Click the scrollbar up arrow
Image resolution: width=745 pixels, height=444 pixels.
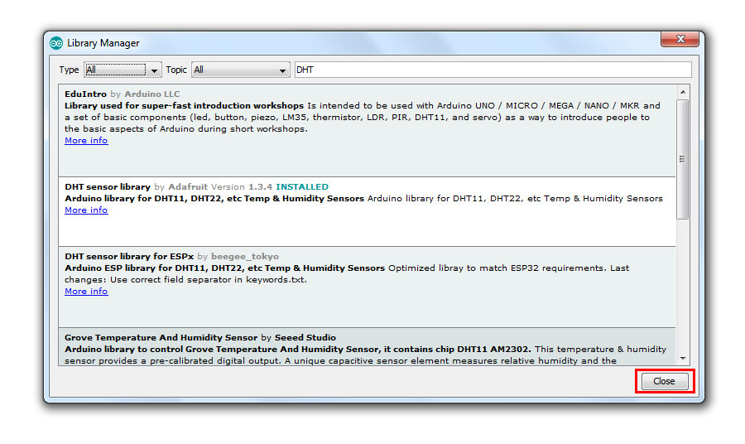click(683, 92)
